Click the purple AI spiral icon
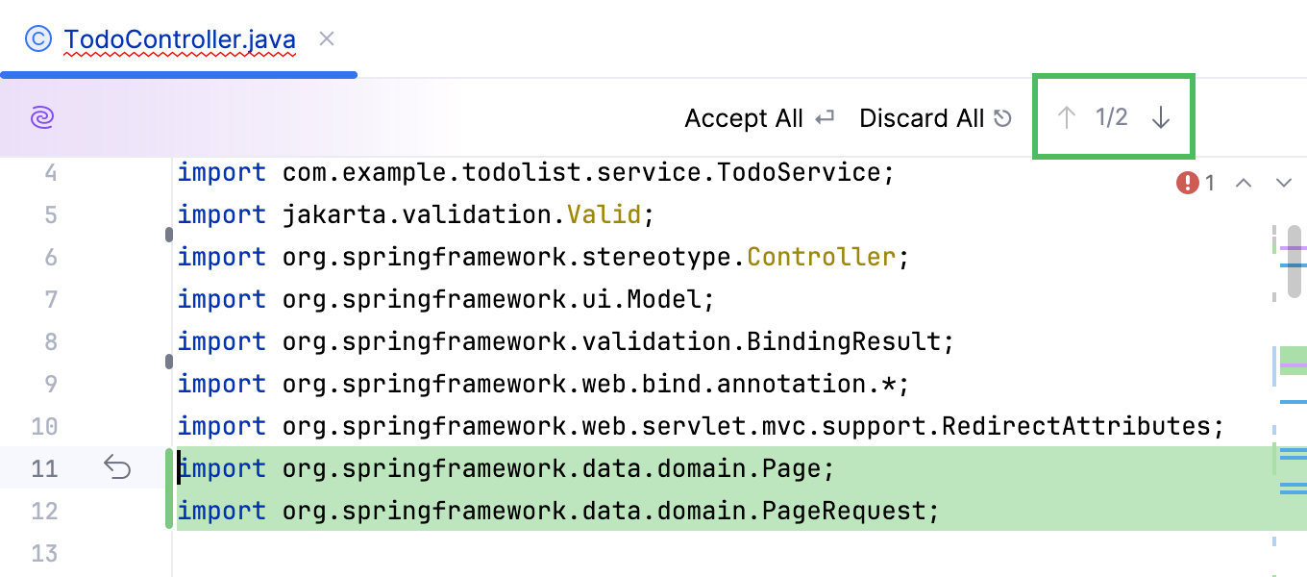Viewport: 1307px width, 577px height. [x=41, y=117]
